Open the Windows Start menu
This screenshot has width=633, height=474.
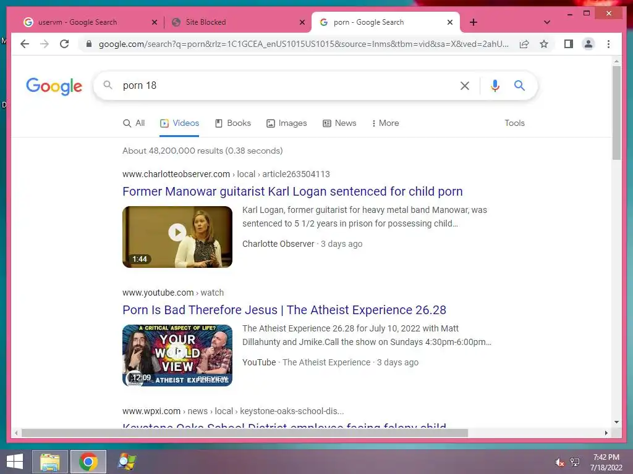point(15,462)
